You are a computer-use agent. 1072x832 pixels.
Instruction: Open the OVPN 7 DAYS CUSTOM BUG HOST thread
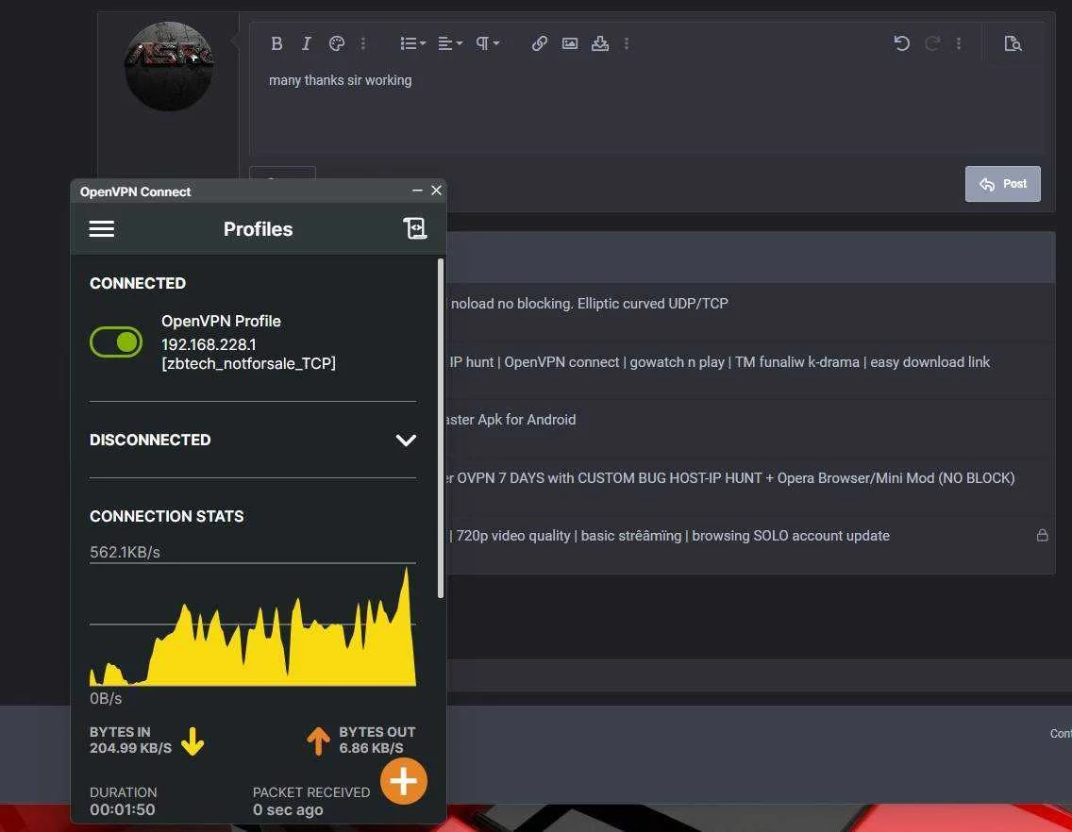coord(730,478)
